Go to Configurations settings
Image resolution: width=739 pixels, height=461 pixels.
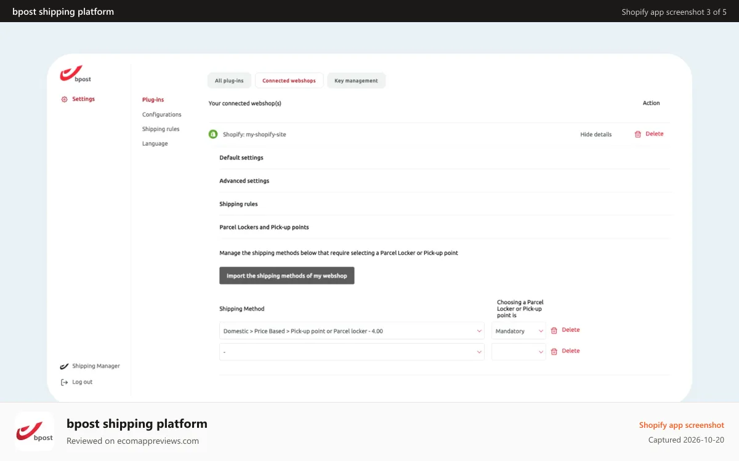[x=162, y=114]
